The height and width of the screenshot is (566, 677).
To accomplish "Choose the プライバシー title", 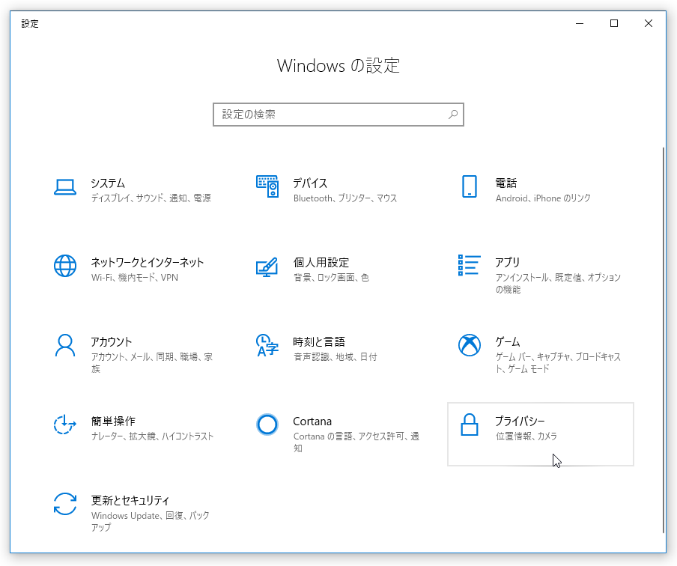I will pyautogui.click(x=520, y=422).
